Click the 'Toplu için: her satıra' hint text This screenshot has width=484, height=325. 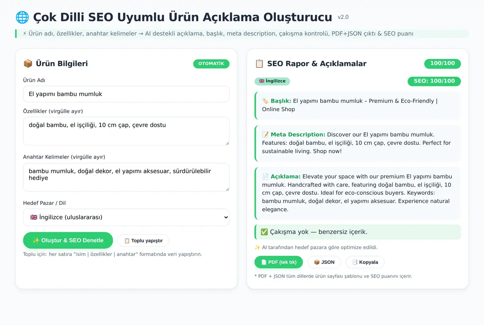click(x=113, y=254)
